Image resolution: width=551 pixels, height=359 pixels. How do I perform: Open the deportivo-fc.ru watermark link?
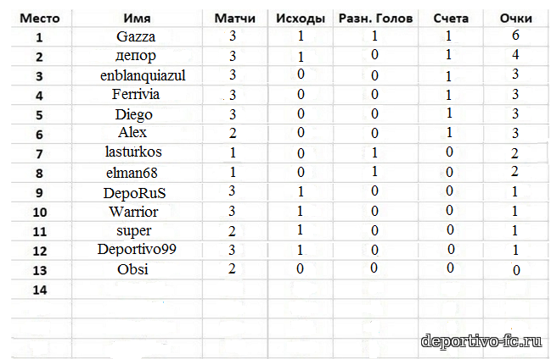click(x=481, y=340)
